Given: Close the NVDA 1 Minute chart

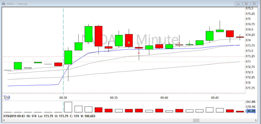Looking at the screenshot, I should coord(254,3).
